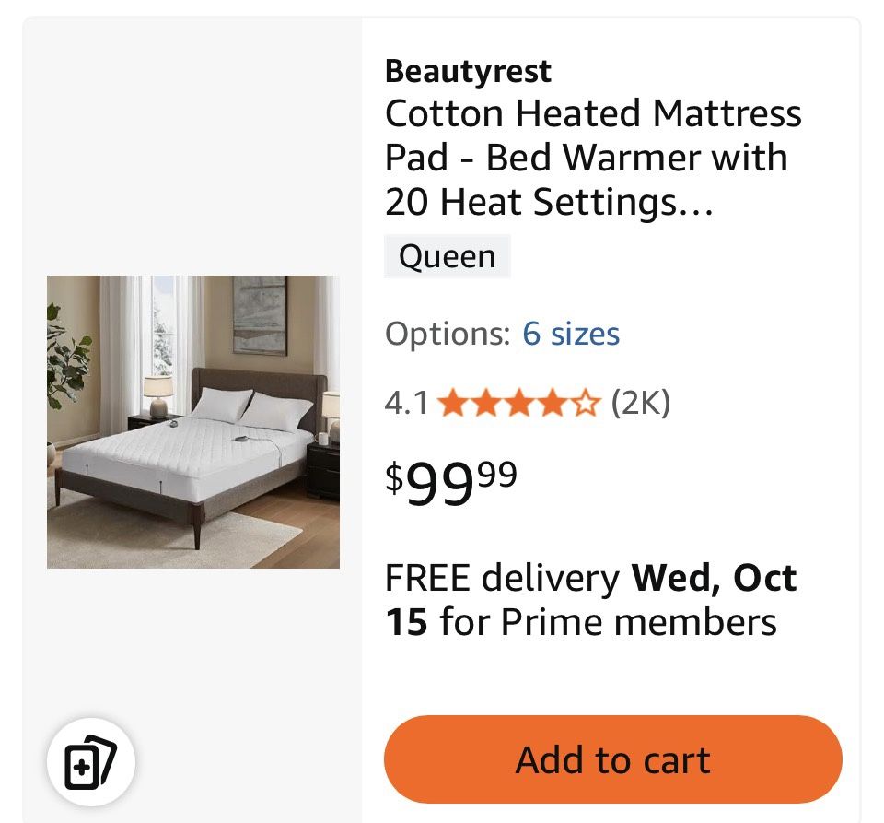This screenshot has width=884, height=823.
Task: Click the $99.99 price
Action: 451,483
